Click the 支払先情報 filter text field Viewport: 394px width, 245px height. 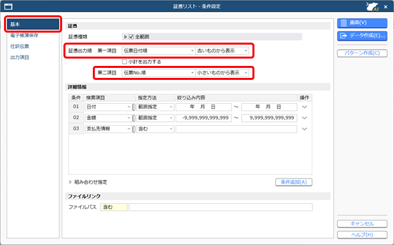236,128
